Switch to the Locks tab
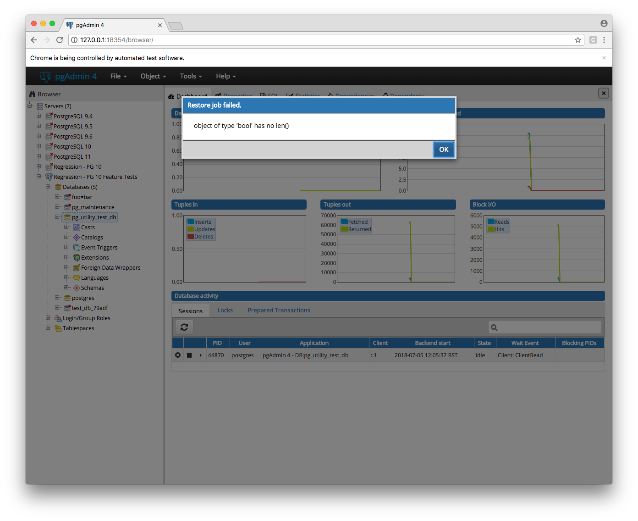Screen dimensions: 638x521 click(225, 310)
